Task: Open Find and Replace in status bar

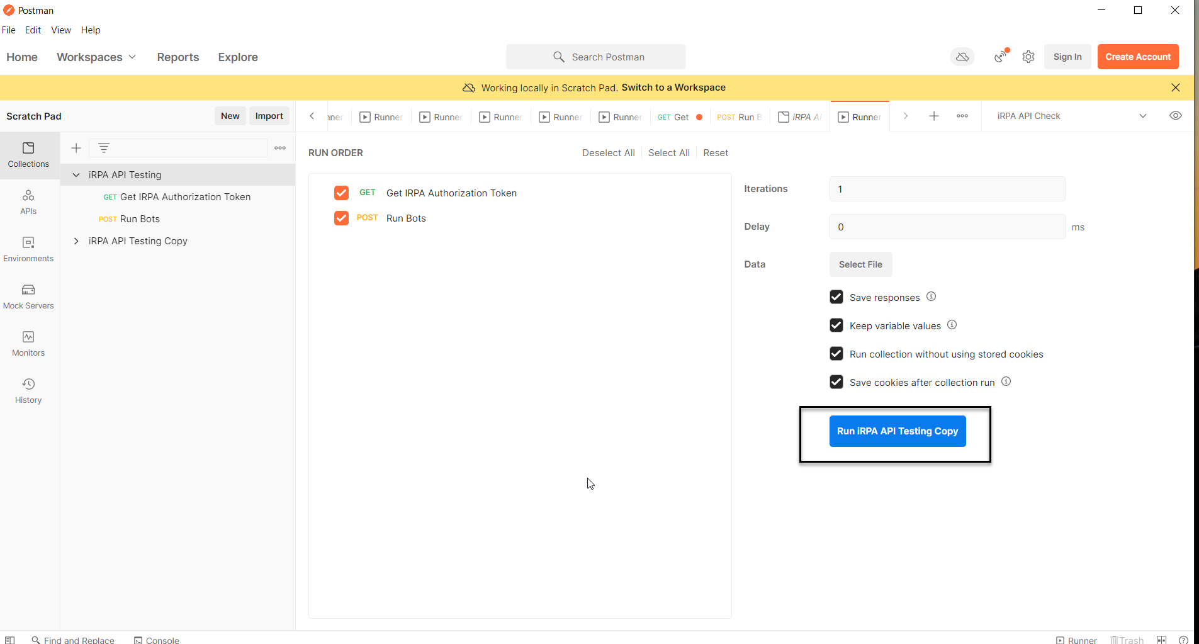Action: tap(73, 640)
